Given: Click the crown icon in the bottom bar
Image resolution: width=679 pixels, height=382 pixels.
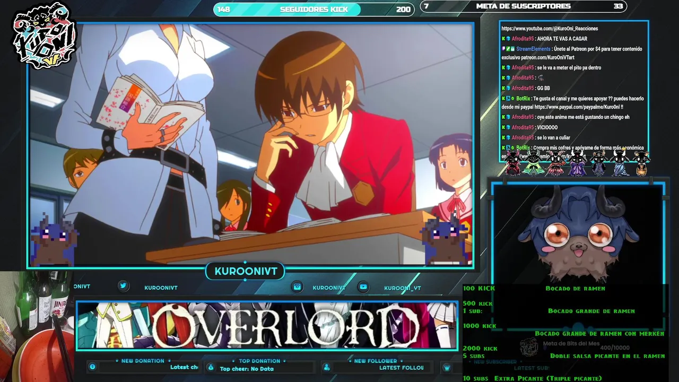Looking at the screenshot, I should click(x=447, y=367).
